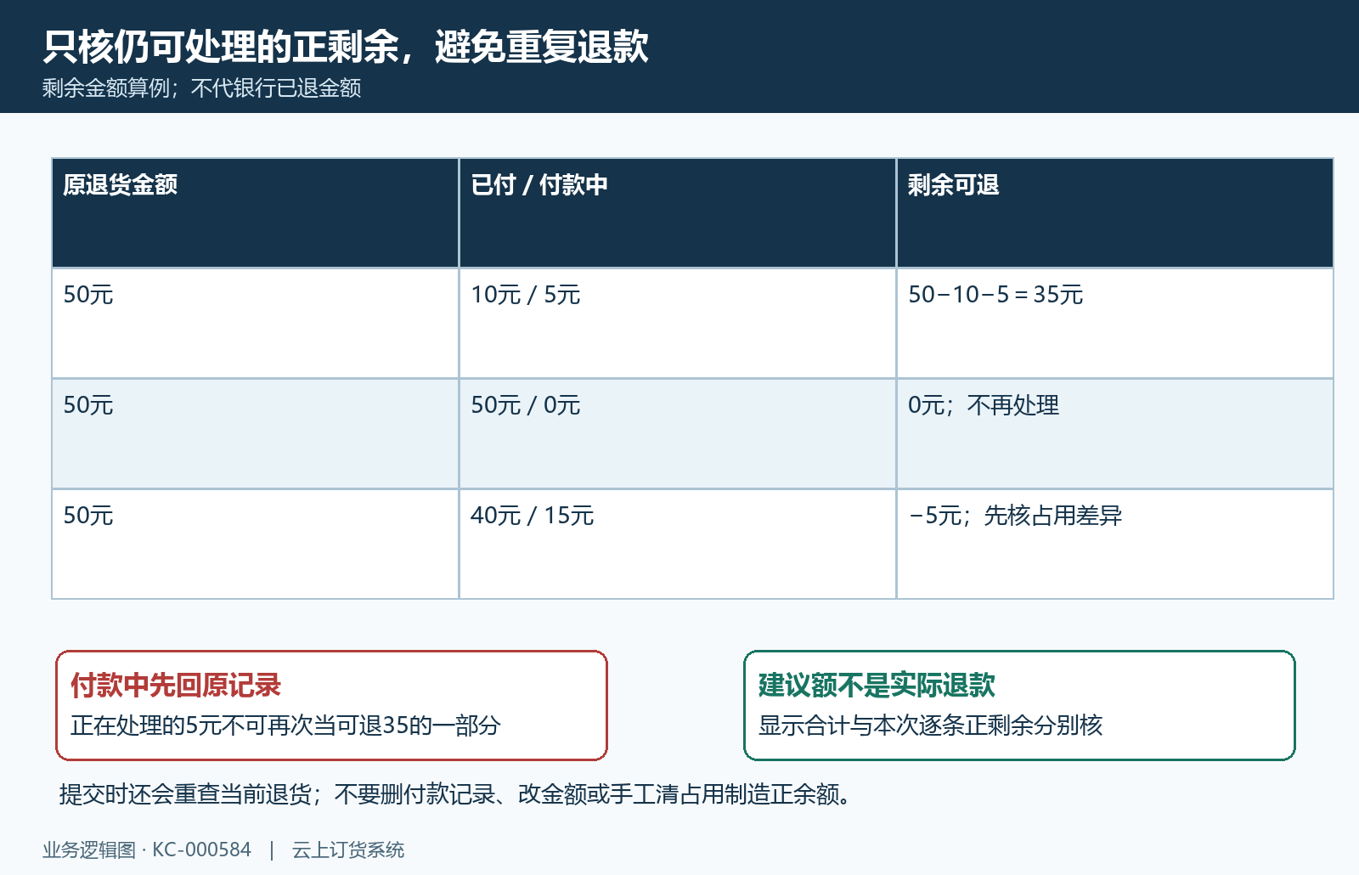Select the cell 50元 / 0元
Image resolution: width=1359 pixels, height=875 pixels.
pos(677,433)
